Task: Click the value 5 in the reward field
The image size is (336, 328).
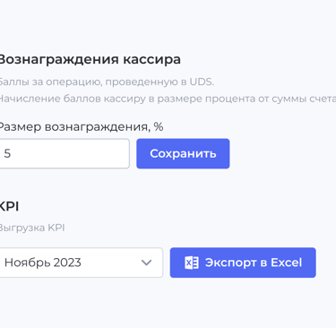Action: [7, 153]
